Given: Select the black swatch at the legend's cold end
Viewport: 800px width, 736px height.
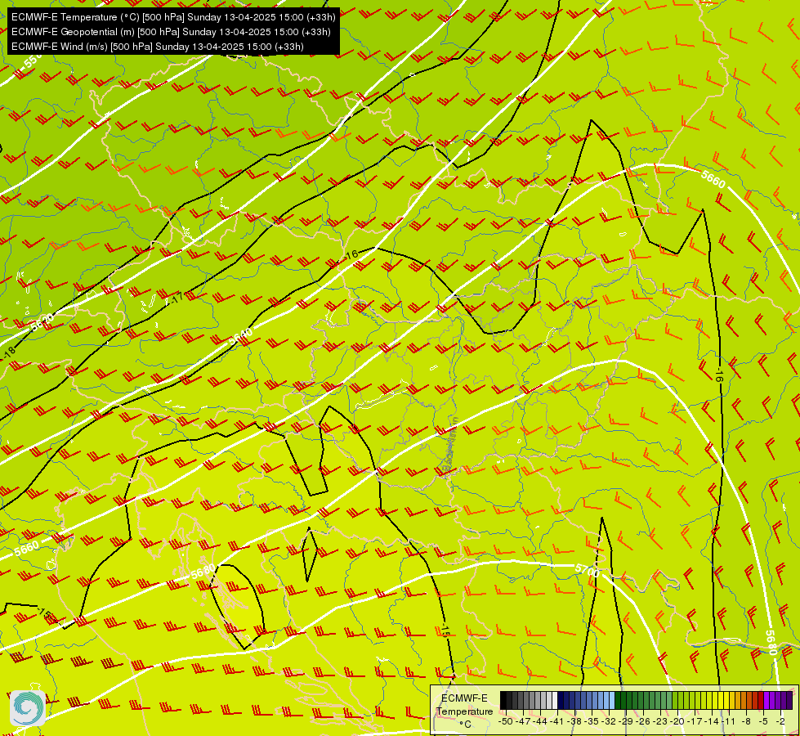Looking at the screenshot, I should (503, 701).
